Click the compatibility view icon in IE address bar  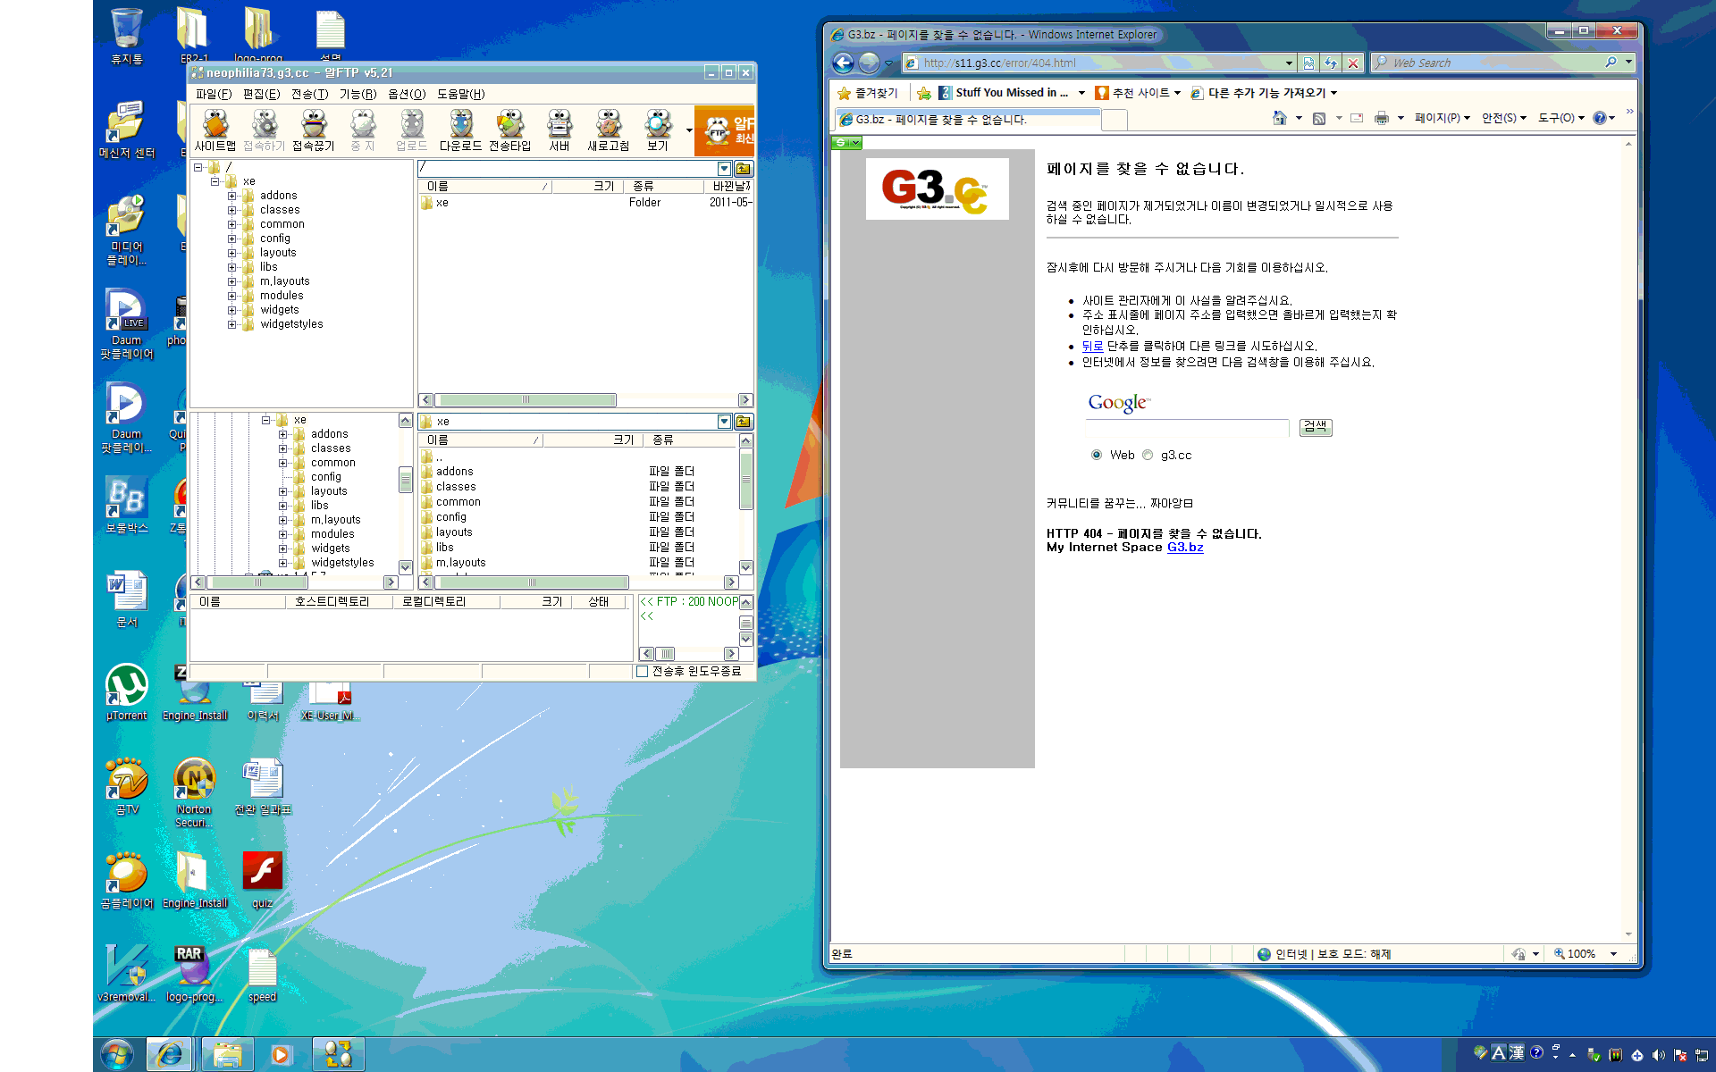coord(1308,63)
